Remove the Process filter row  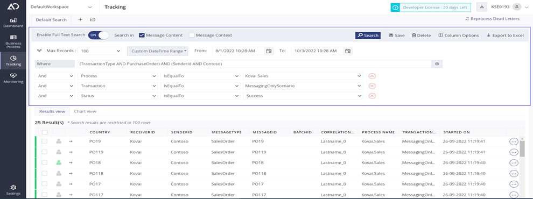point(372,76)
